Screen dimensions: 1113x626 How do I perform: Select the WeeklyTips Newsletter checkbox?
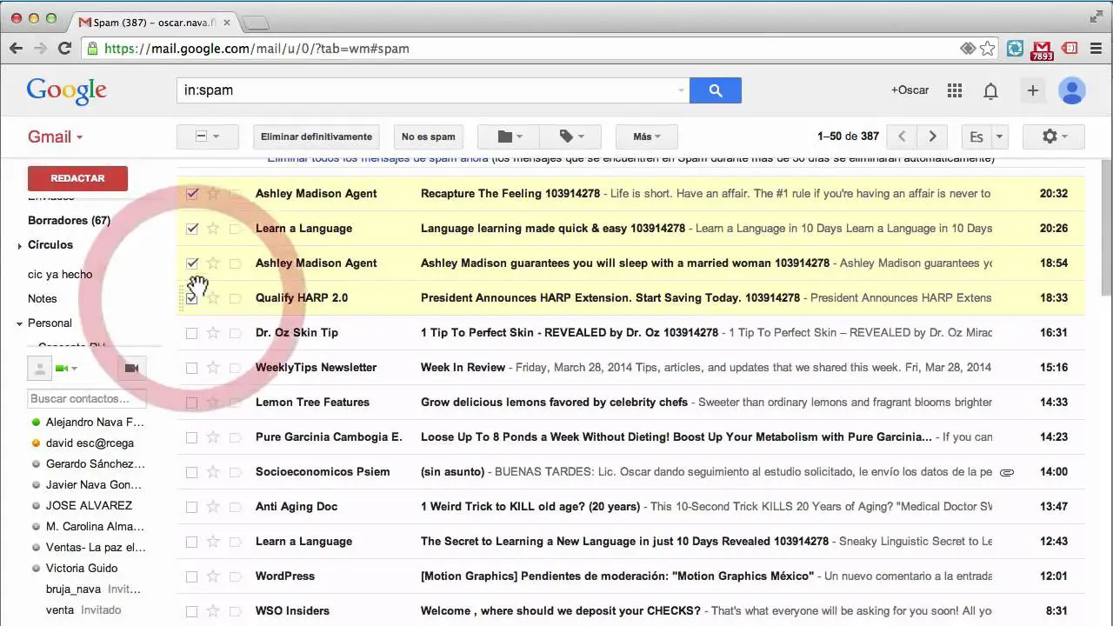[x=191, y=368]
